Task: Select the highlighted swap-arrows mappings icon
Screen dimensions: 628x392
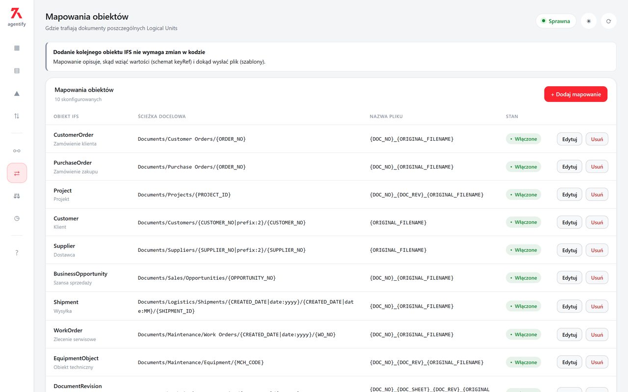Action: click(x=17, y=173)
